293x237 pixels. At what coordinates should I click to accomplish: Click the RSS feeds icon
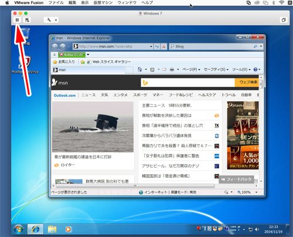(152, 69)
